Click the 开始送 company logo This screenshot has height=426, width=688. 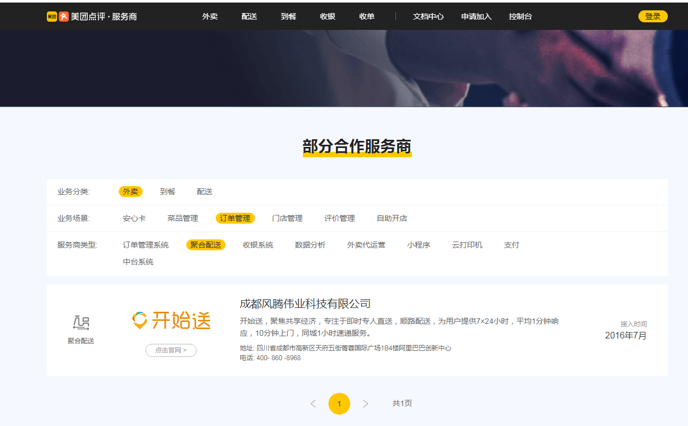click(x=171, y=321)
